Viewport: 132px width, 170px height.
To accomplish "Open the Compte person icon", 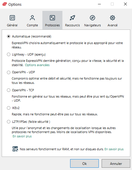I will tap(32, 18).
